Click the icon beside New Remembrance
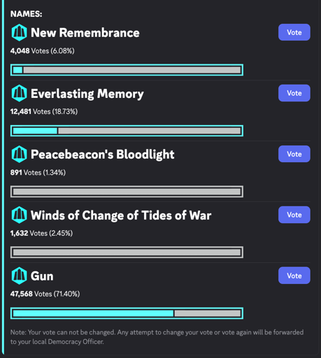Viewport: 321px width, 358px height. coord(19,33)
